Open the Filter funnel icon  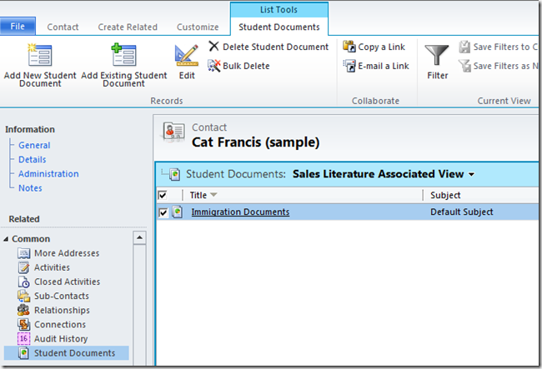(x=437, y=55)
